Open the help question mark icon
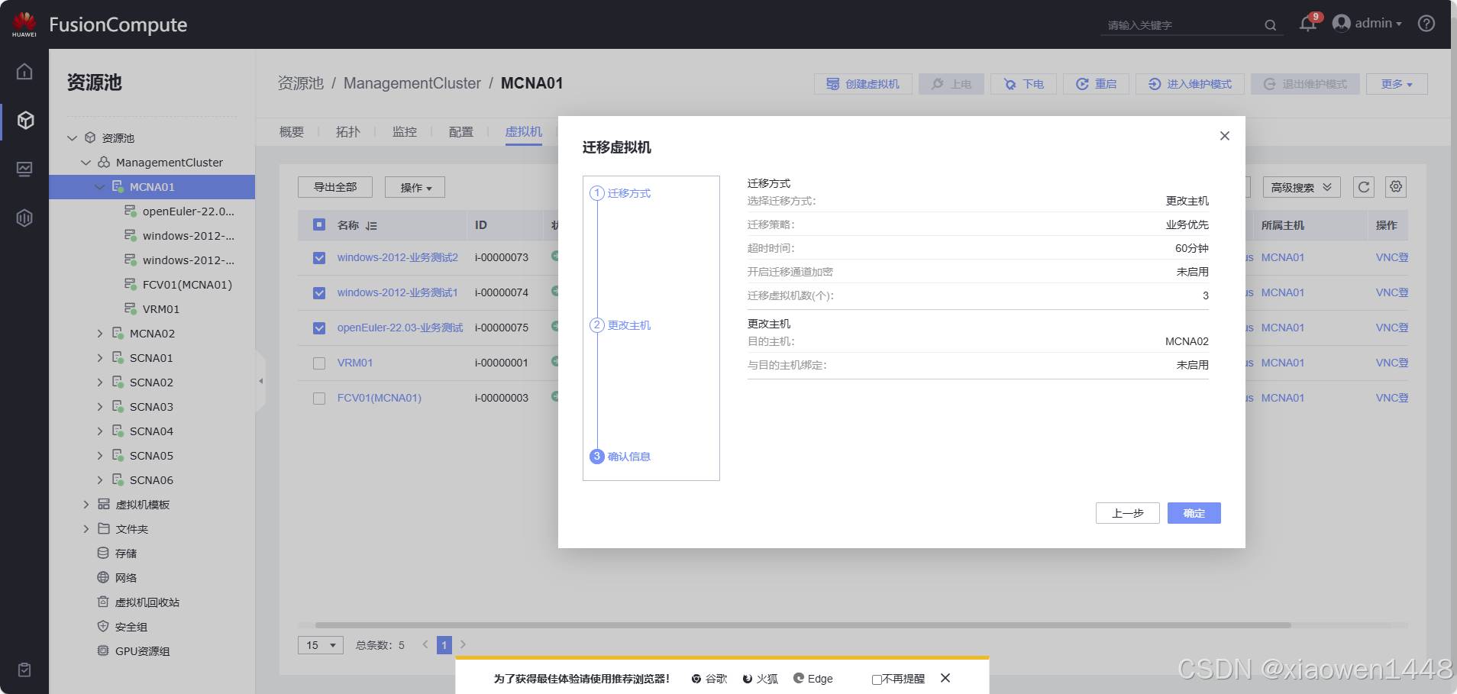 (x=1426, y=24)
